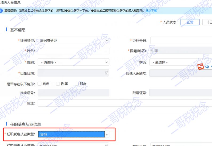The image size is (212, 146).
Task: Enable the 烈属 checkbox
Action: point(58,84)
